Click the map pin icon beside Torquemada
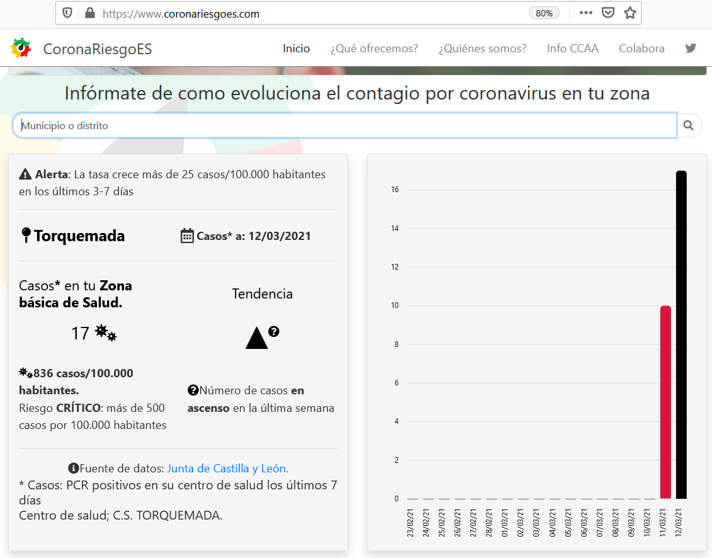This screenshot has height=558, width=712. coord(26,235)
